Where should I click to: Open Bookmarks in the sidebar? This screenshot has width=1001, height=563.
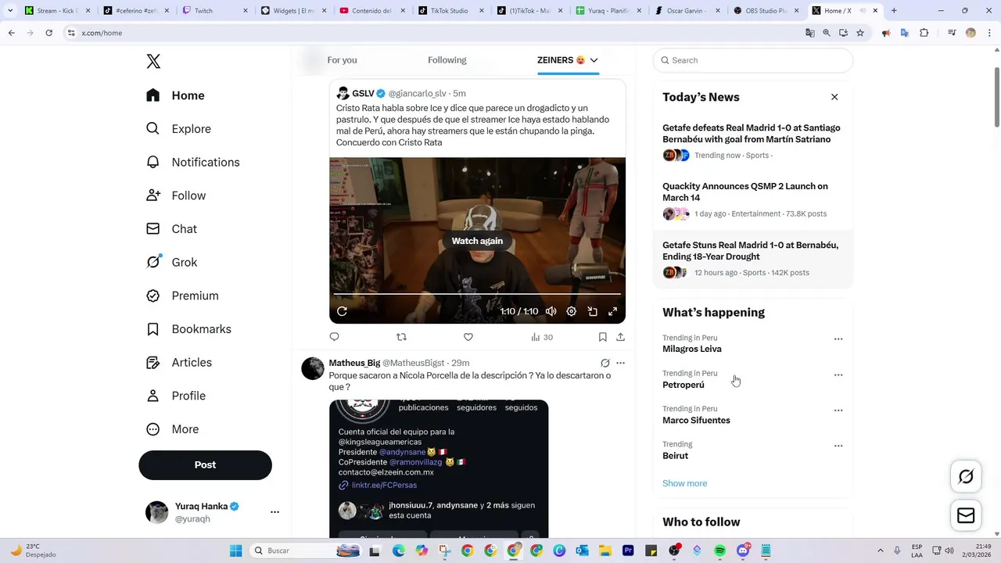tap(188, 329)
